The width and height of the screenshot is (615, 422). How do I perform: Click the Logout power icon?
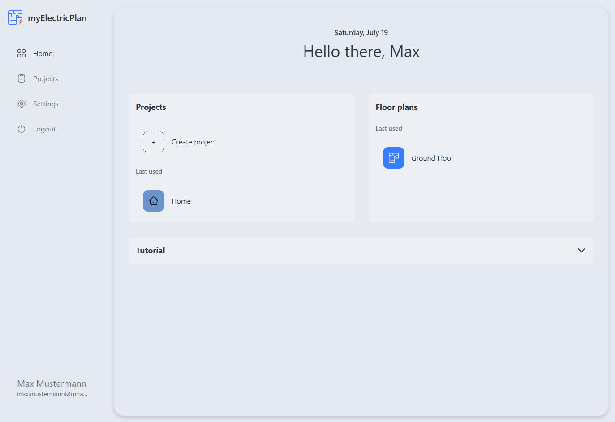point(22,129)
